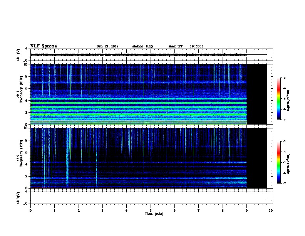Click the "ch.1(V)" waveform axis label
Screen dimensions: 305x236
point(18,55)
